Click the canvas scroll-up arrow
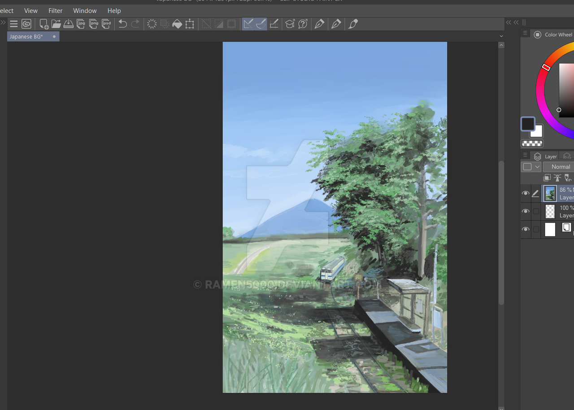Viewport: 574px width, 410px height. [501, 45]
